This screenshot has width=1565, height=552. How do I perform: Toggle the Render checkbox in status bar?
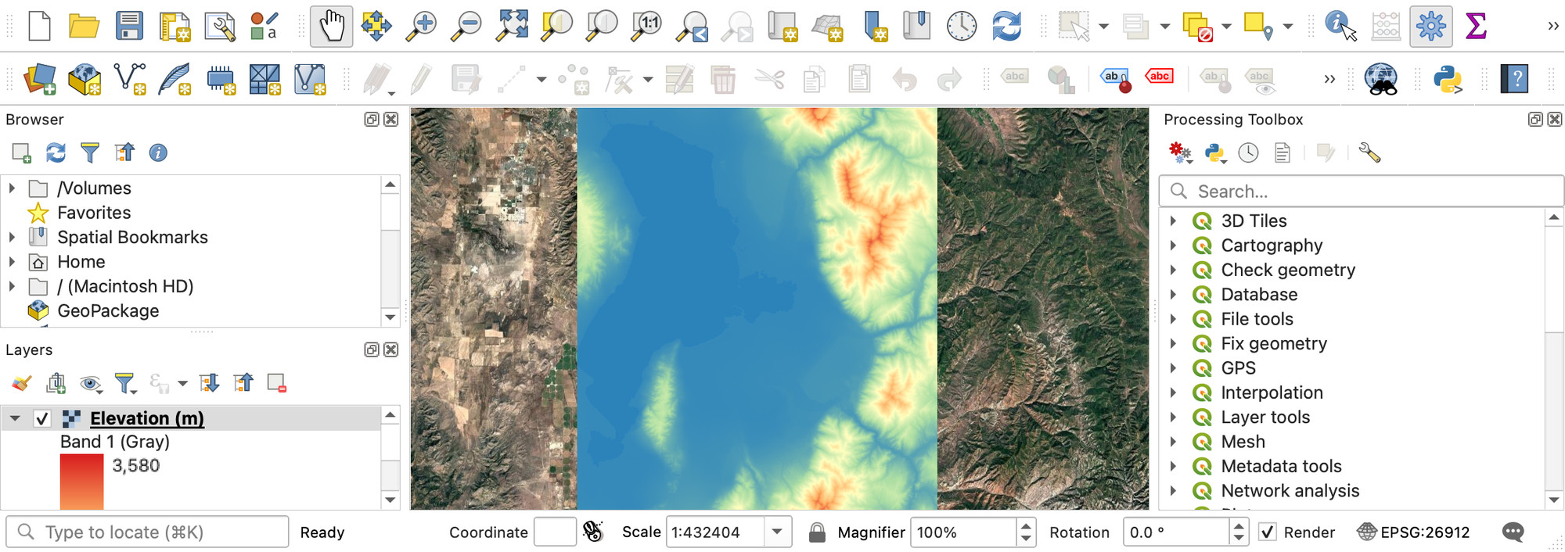(x=1268, y=532)
